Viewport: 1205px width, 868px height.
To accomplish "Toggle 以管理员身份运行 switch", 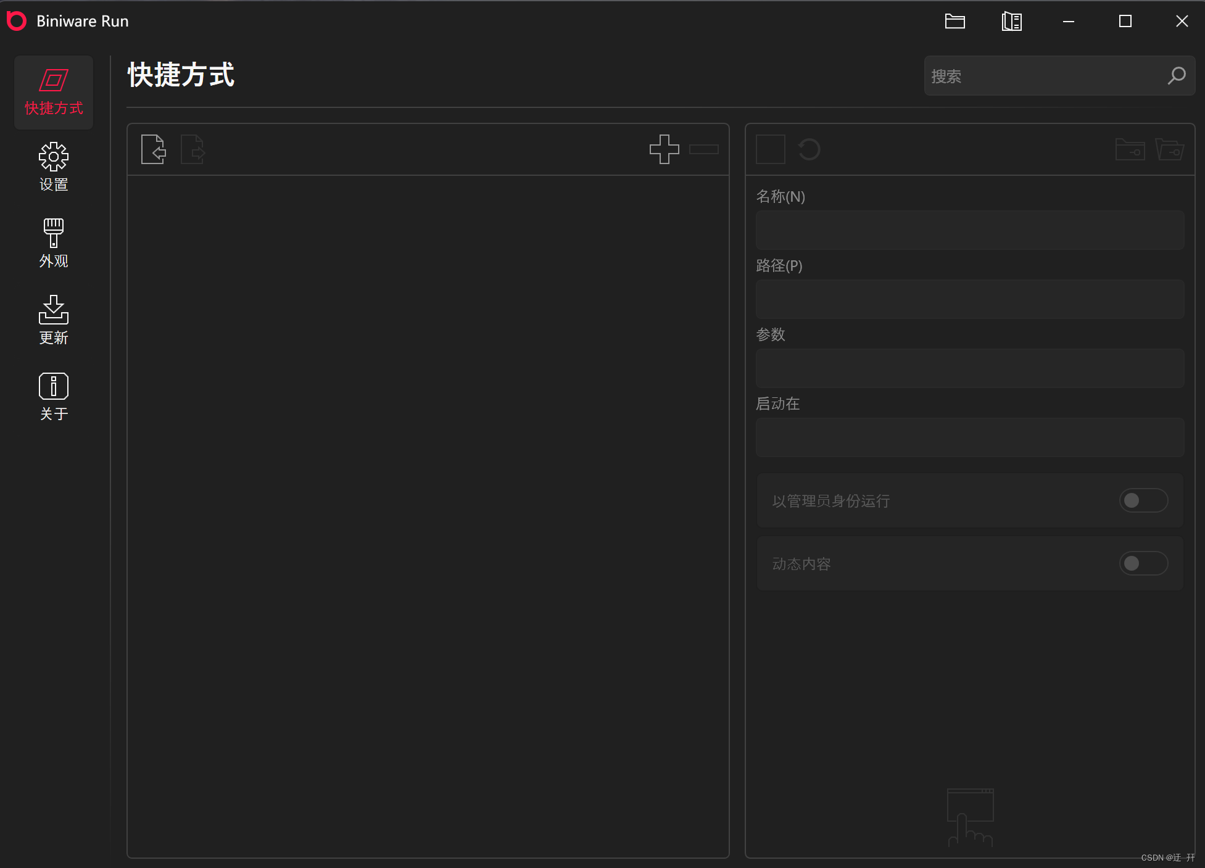I will click(x=1143, y=500).
